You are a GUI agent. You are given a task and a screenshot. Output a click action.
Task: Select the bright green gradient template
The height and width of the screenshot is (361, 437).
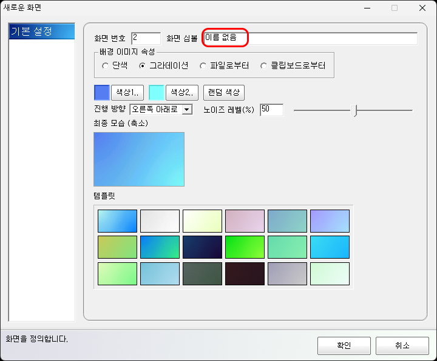pos(245,247)
